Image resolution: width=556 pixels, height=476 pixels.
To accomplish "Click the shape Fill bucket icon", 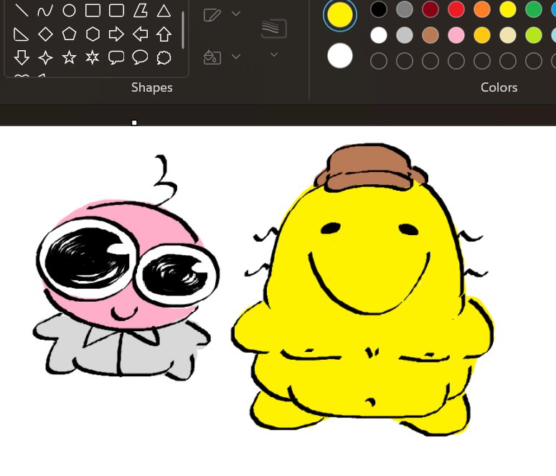I will pos(212,57).
